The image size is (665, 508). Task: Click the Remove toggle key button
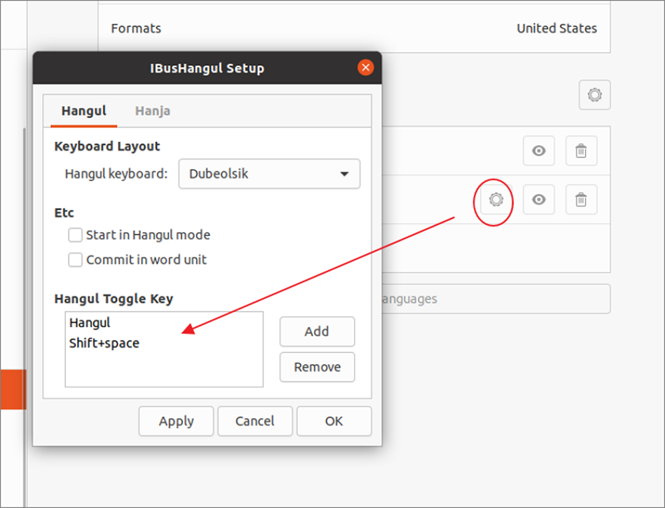tap(317, 367)
